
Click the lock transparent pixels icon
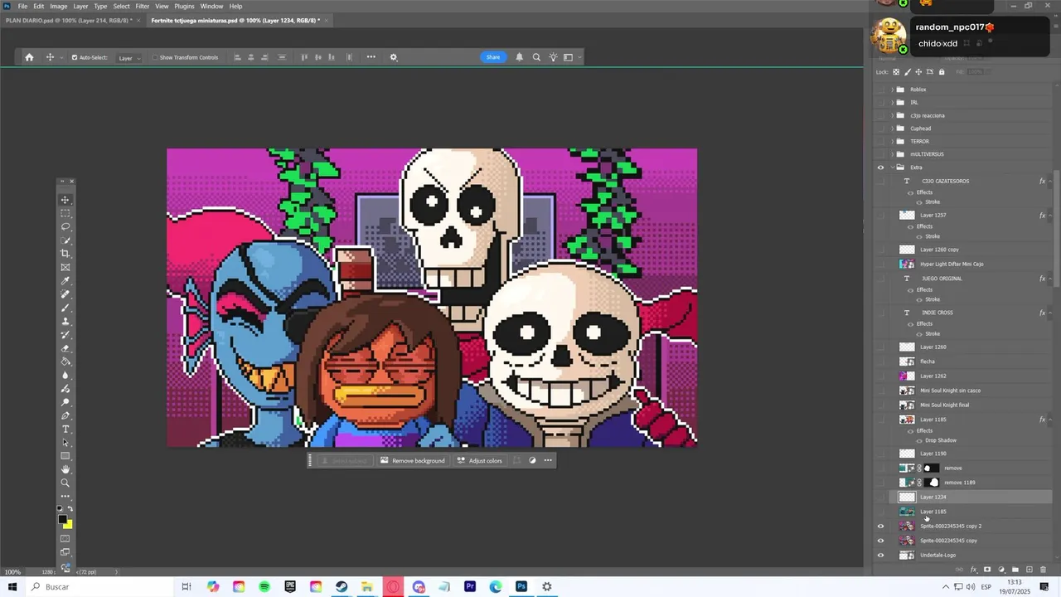pyautogui.click(x=896, y=72)
